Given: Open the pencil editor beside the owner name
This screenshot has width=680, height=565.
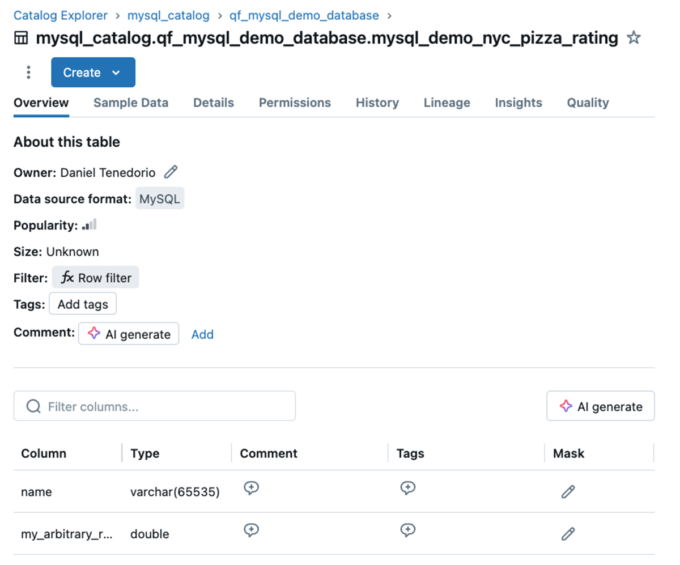Looking at the screenshot, I should (x=170, y=172).
